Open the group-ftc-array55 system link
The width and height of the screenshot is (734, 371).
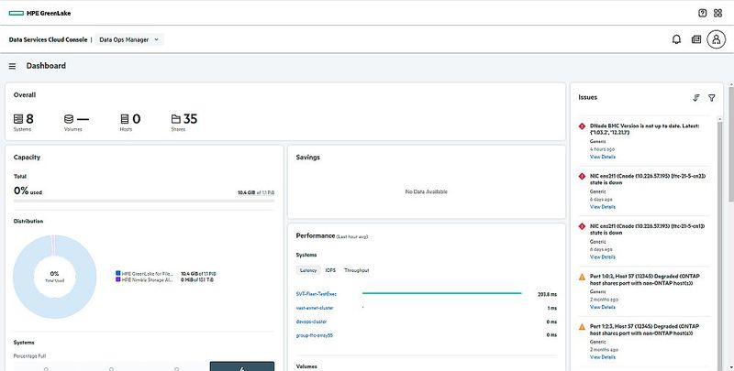(314, 335)
